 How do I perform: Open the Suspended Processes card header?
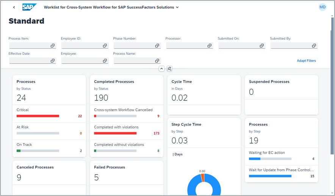click(282, 87)
